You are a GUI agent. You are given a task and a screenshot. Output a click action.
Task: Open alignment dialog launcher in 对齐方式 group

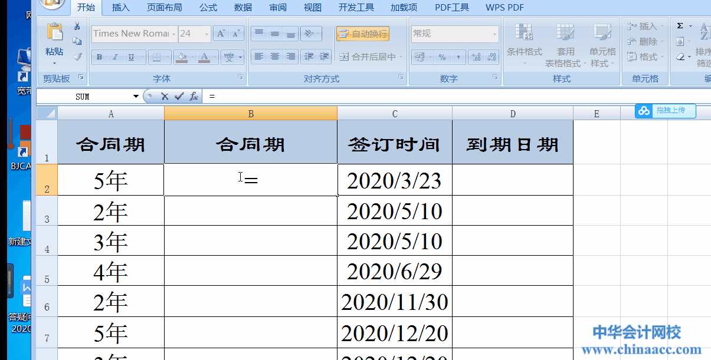401,77
